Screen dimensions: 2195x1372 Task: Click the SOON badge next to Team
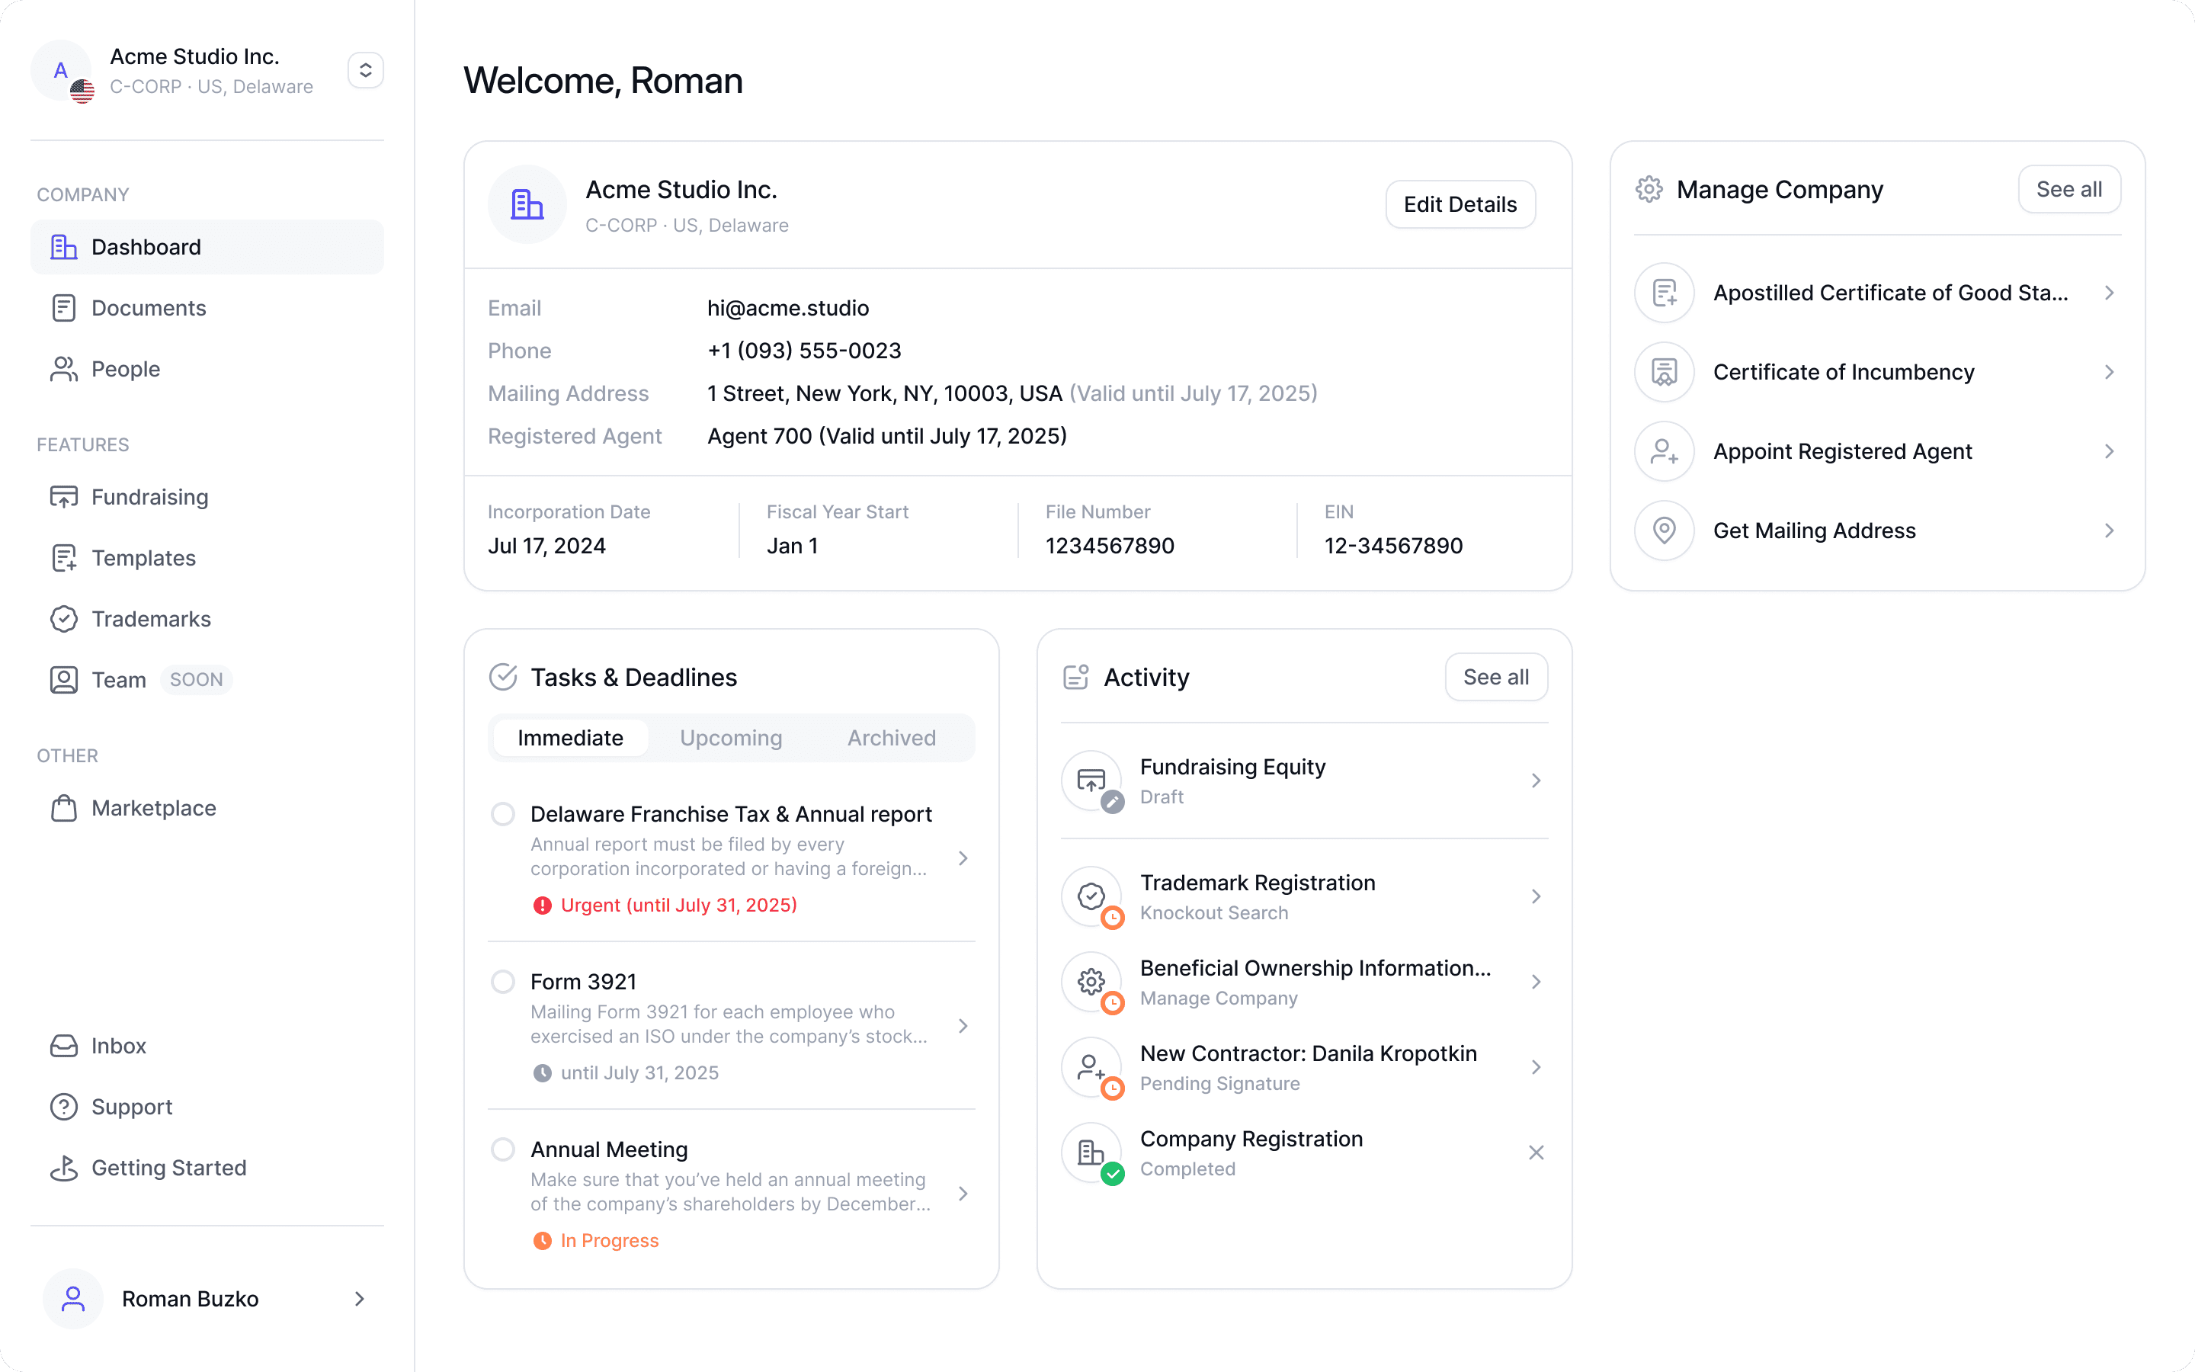196,680
